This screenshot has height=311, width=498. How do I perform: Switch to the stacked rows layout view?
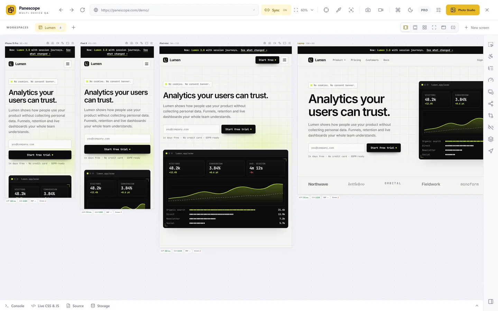pyautogui.click(x=415, y=27)
